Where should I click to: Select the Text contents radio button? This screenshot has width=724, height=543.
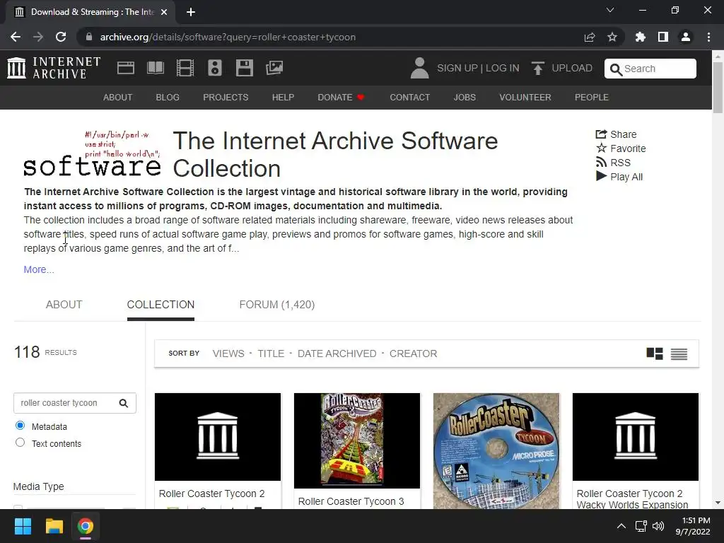(20, 443)
